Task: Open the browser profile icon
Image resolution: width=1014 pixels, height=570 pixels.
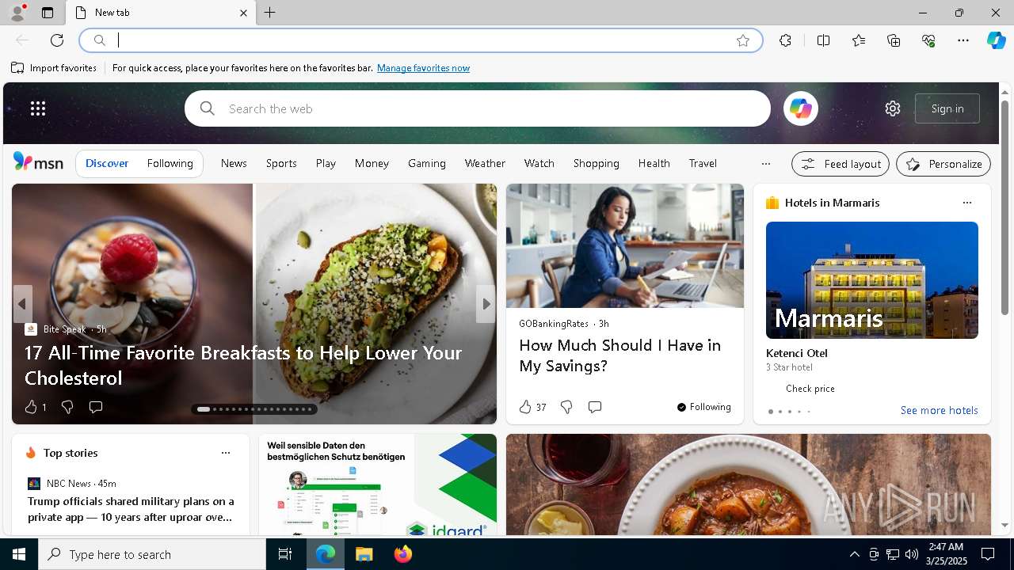Action: click(17, 13)
